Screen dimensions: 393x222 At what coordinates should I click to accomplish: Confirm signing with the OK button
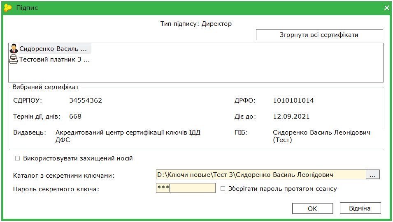point(312,208)
